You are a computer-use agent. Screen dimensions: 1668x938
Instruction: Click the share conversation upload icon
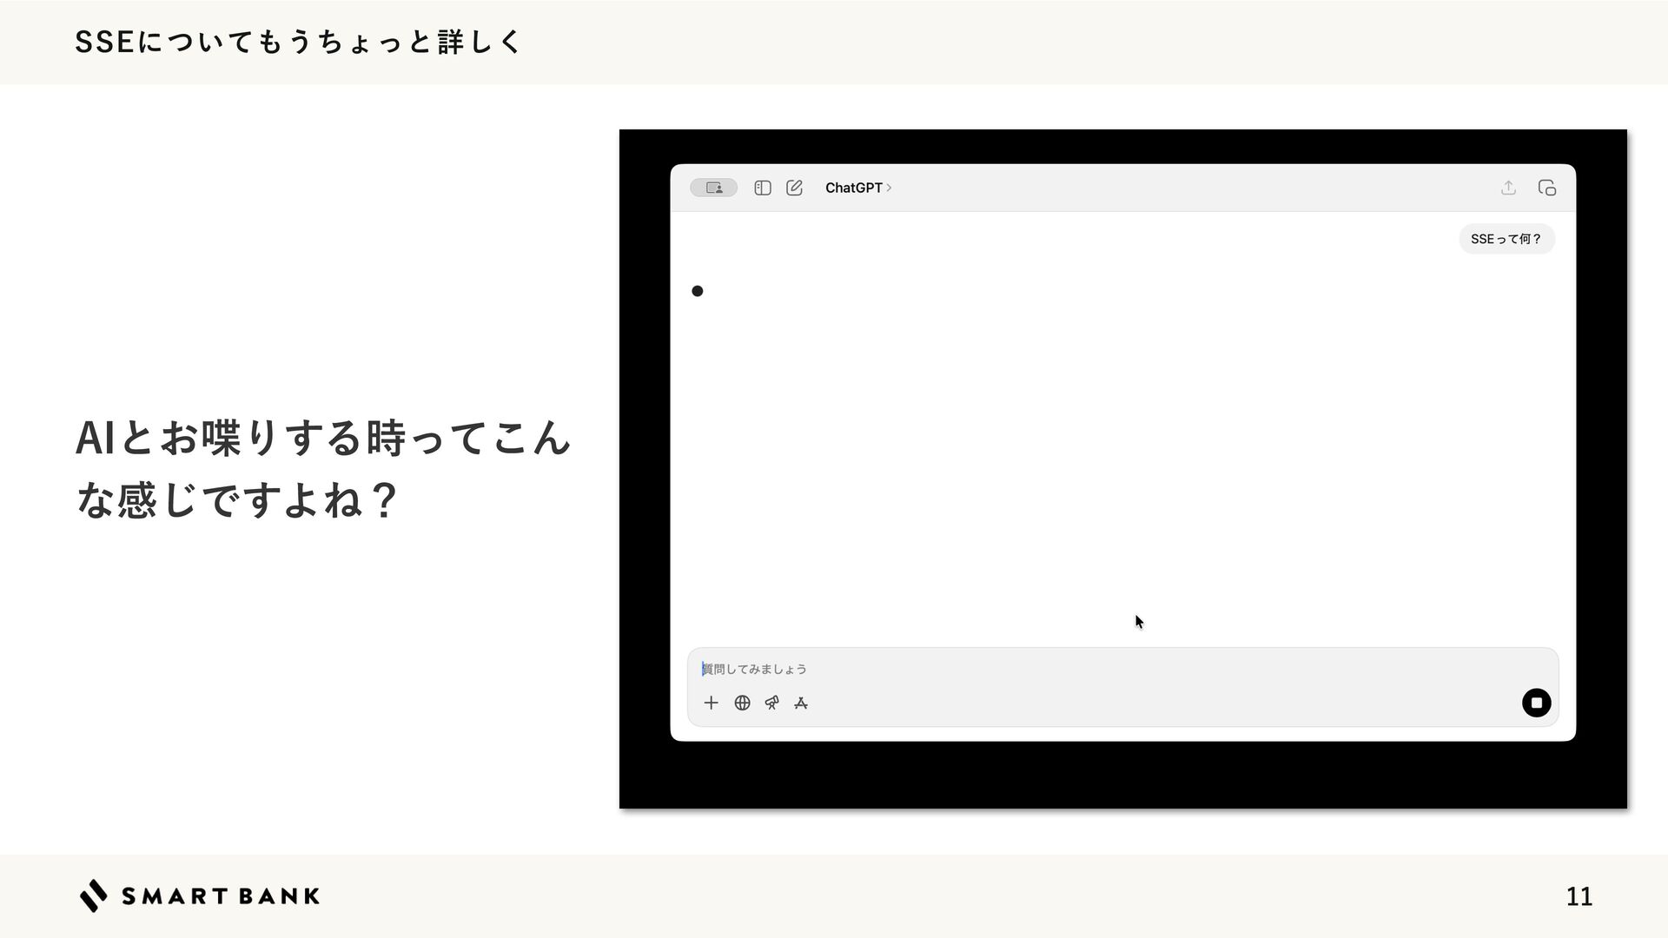click(1508, 188)
